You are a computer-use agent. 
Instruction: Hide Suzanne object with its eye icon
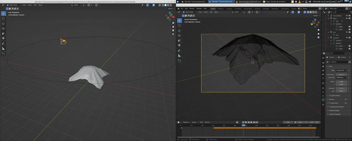click(x=346, y=38)
